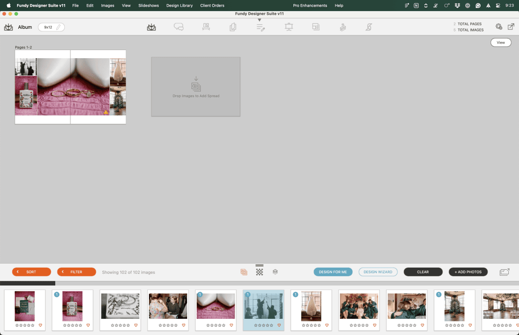Click the orange image stack view icon
This screenshot has width=519, height=335.
pos(244,272)
